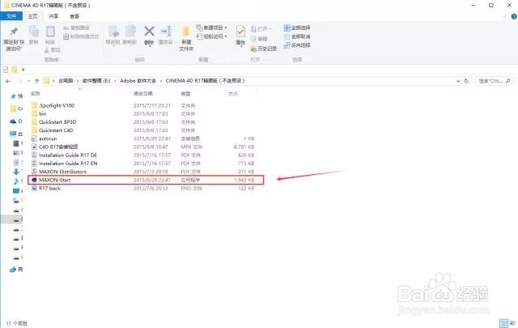This screenshot has height=328, width=518.
Task: Expand address bar history dropdown
Action: 458,81
